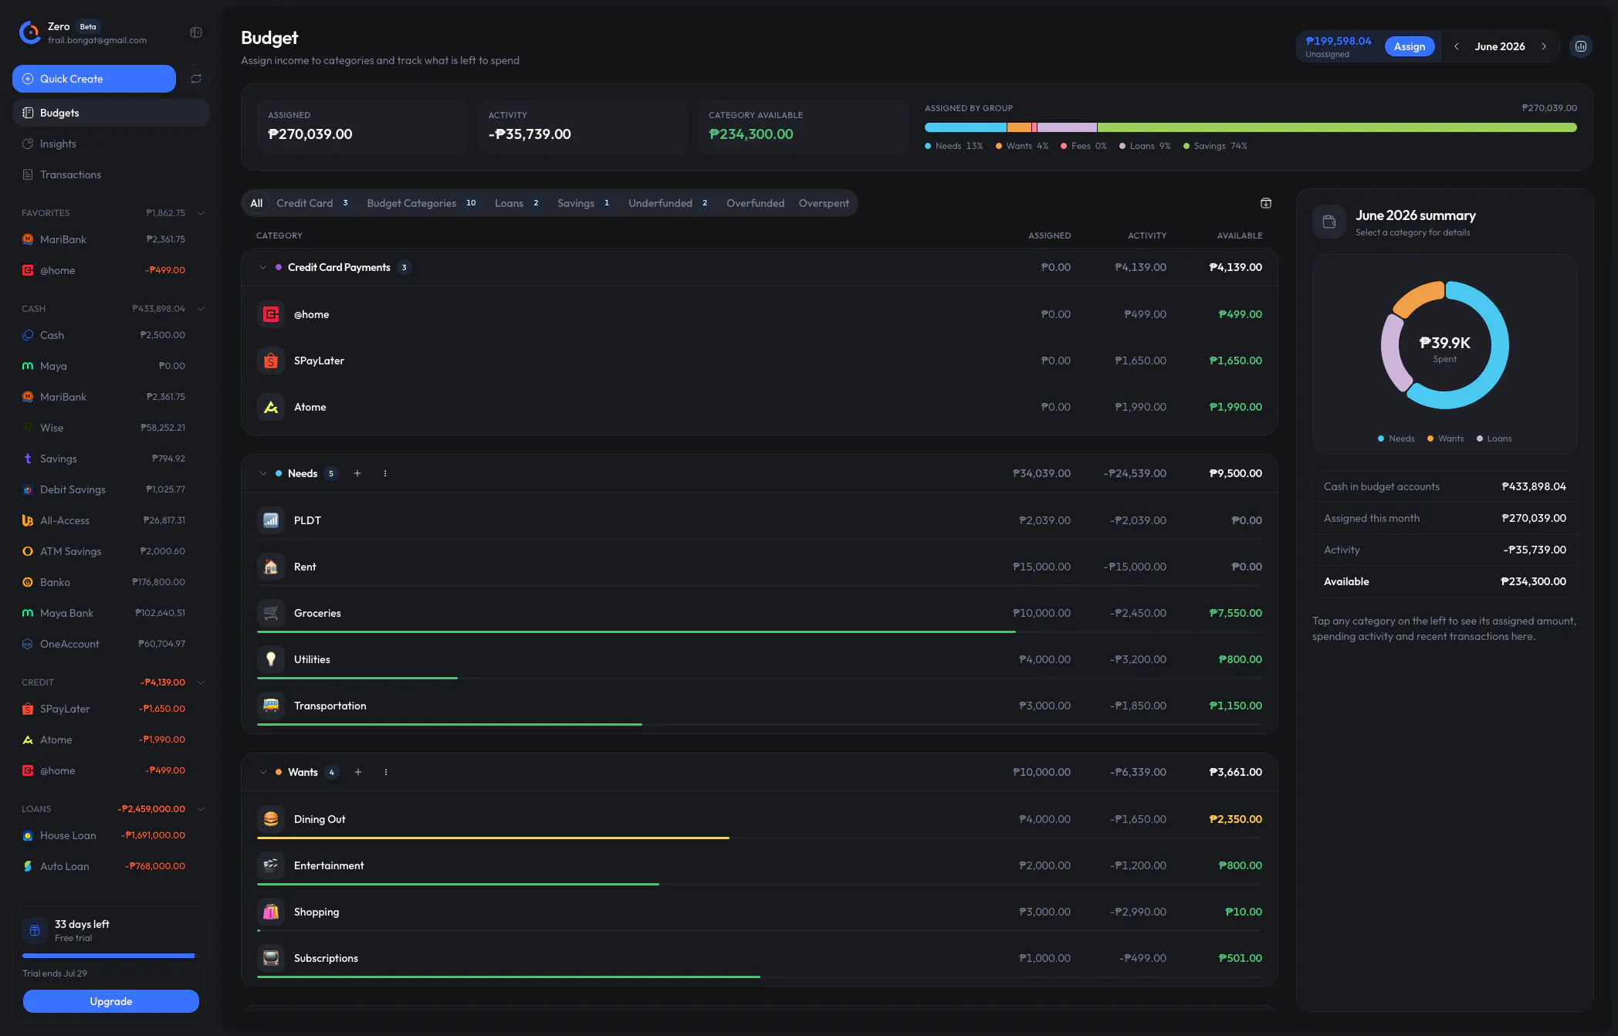Viewport: 1618px width, 1036px height.
Task: Click the Shopping bags icon
Action: 271,912
